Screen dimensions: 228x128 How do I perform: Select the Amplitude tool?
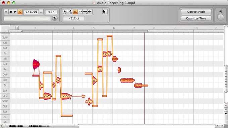pos(80,12)
